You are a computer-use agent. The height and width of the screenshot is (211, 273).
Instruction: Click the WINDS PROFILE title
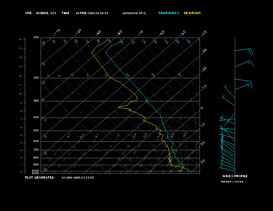235,176
